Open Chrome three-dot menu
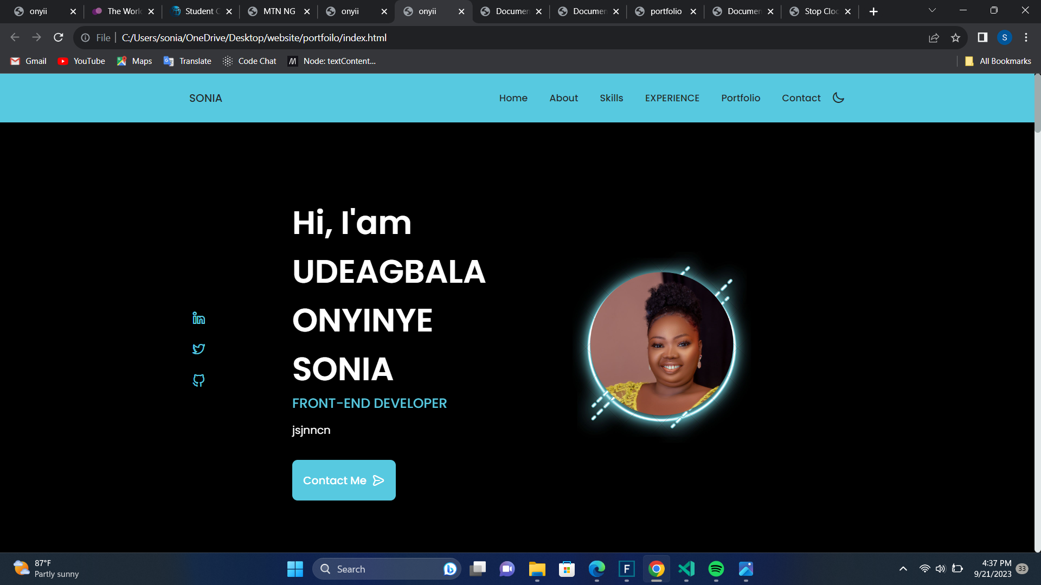 tap(1026, 38)
